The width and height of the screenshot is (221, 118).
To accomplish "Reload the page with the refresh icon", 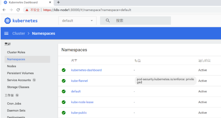I will (18, 10).
